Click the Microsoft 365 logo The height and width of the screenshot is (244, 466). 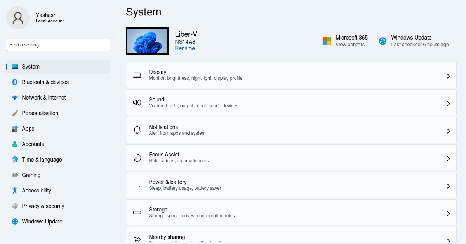click(x=327, y=40)
